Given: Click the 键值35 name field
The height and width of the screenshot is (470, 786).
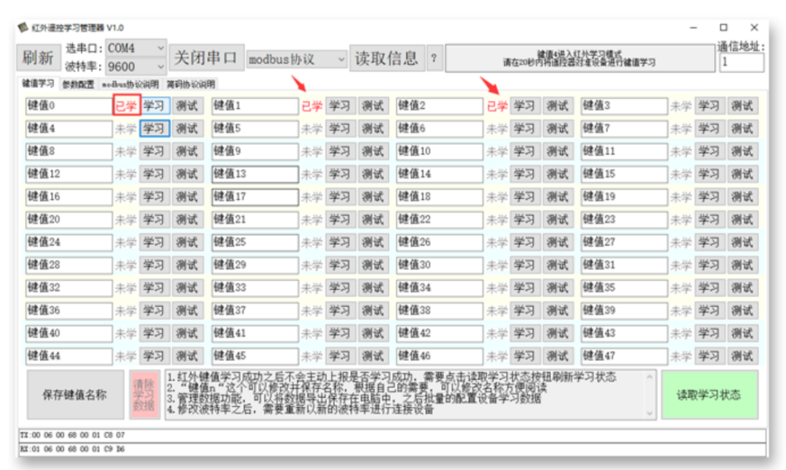Looking at the screenshot, I should point(624,288).
